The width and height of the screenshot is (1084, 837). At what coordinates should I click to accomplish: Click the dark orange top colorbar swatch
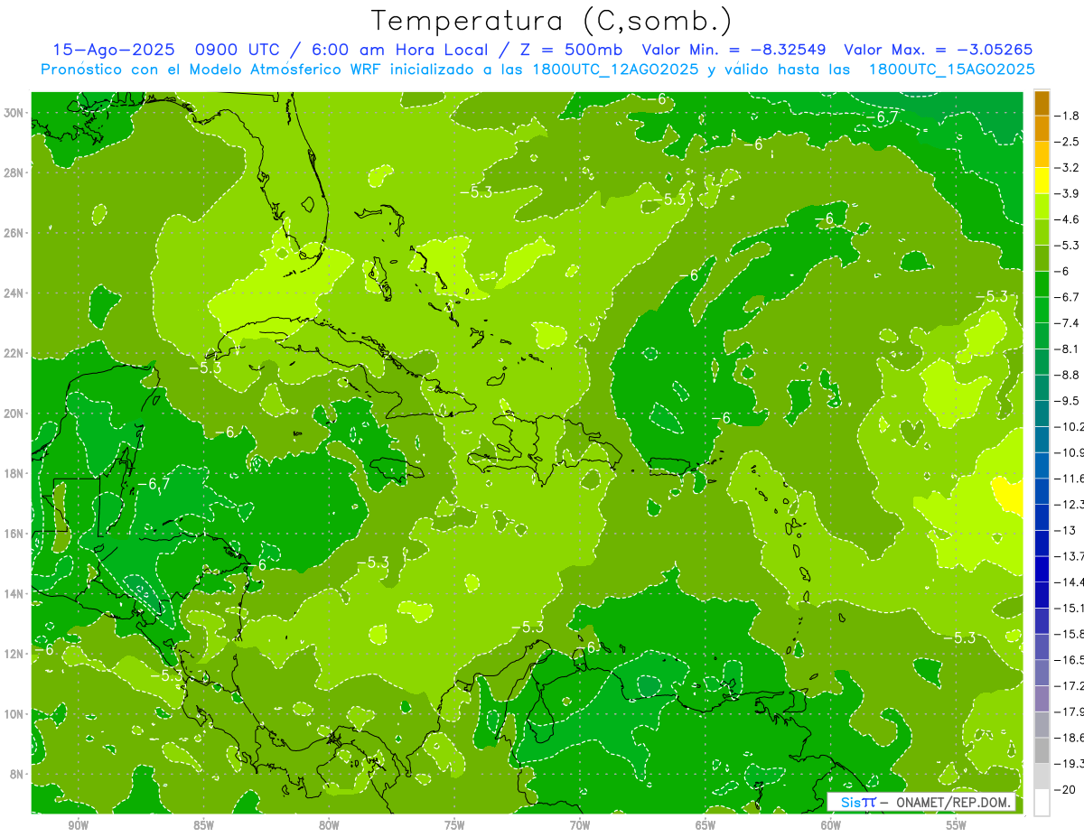click(x=1042, y=103)
